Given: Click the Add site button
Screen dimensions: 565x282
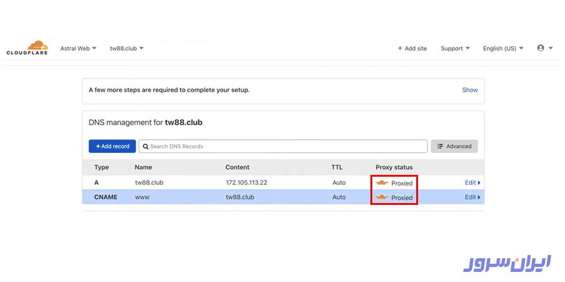Looking at the screenshot, I should (412, 48).
